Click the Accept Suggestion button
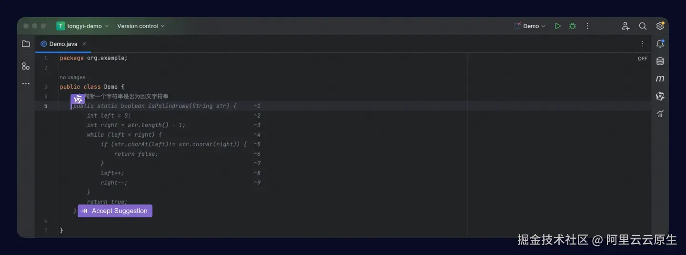The width and height of the screenshot is (686, 255). (x=115, y=211)
